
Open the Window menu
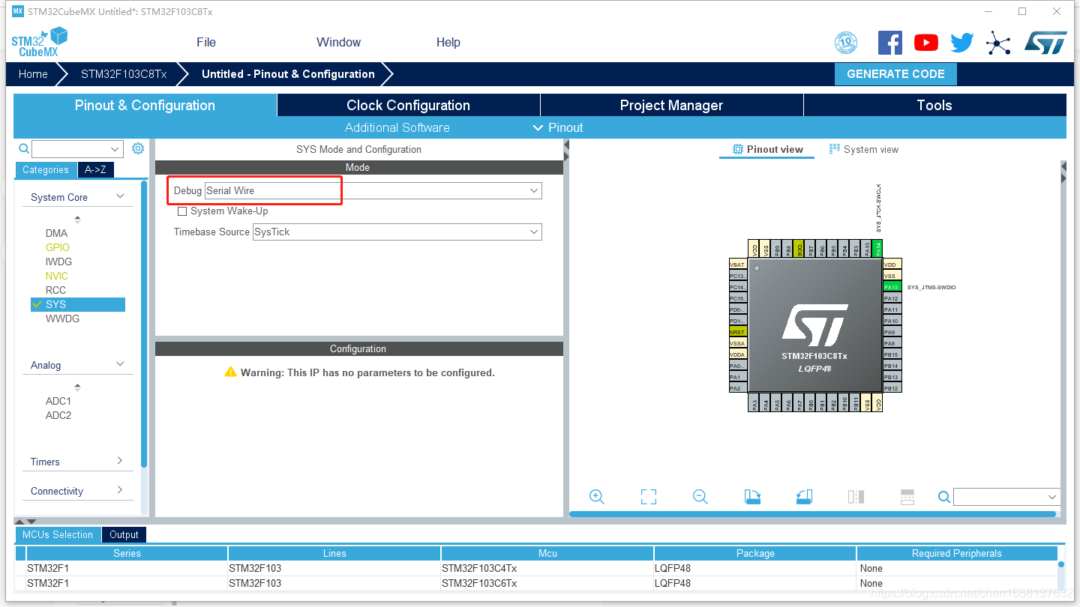coord(338,43)
